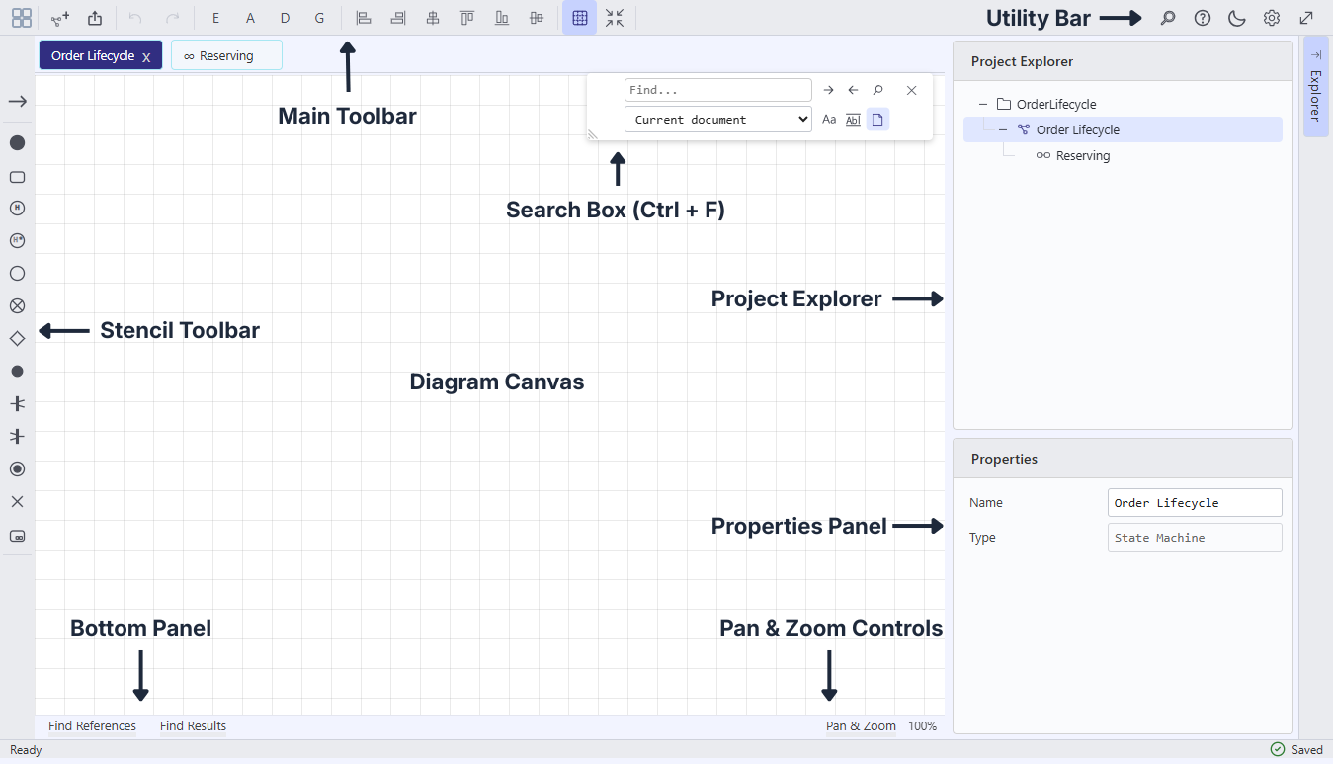The image size is (1333, 764).
Task: Collapse the OrderLifecycle folder node
Action: pyautogui.click(x=983, y=104)
